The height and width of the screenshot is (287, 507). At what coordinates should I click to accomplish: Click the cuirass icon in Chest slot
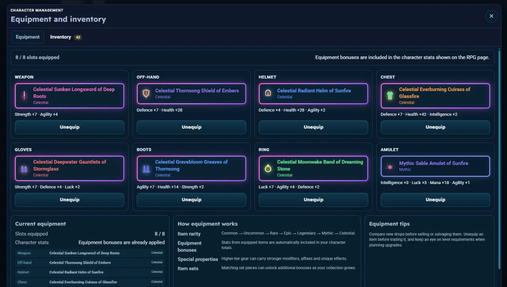[x=390, y=96]
